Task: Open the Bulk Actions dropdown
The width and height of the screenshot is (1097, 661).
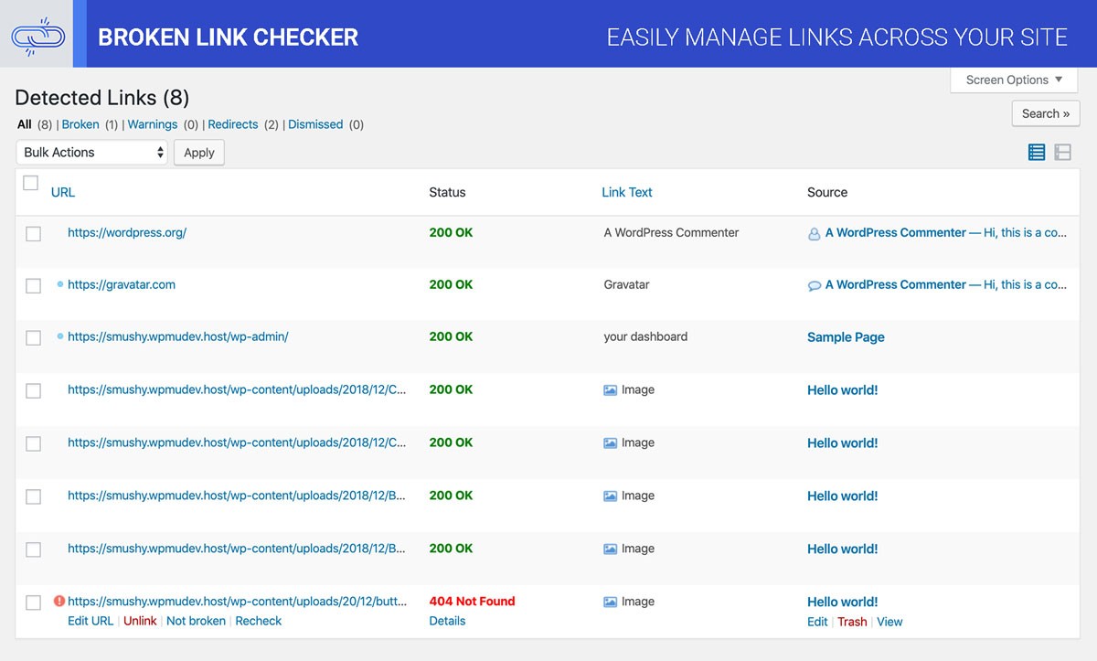Action: coord(92,153)
